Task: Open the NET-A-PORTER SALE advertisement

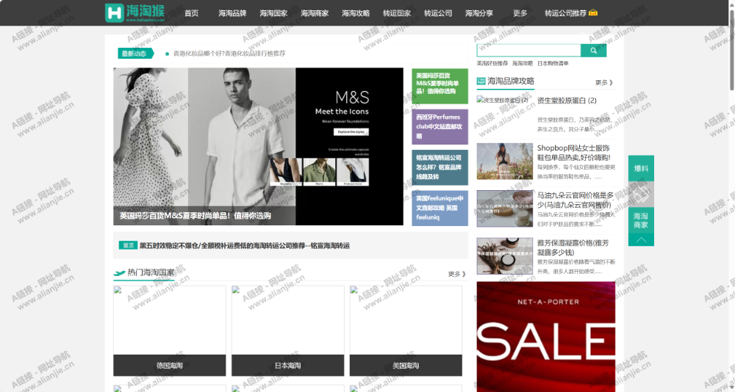Action: [x=546, y=337]
